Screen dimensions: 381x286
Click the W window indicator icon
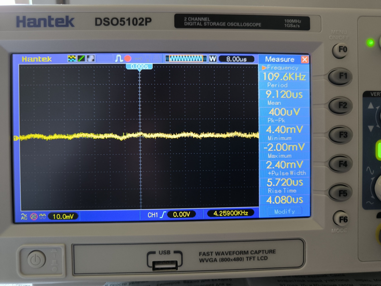pos(213,59)
